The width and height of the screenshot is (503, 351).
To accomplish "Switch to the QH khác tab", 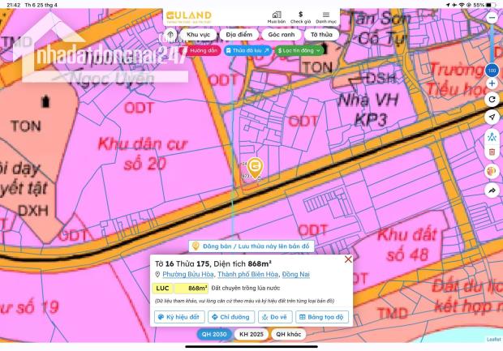I will point(288,334).
